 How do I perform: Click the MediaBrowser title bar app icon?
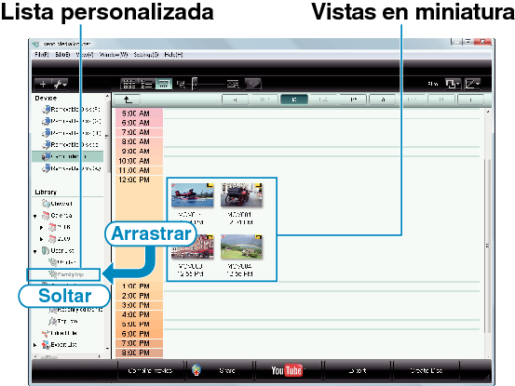[x=35, y=44]
